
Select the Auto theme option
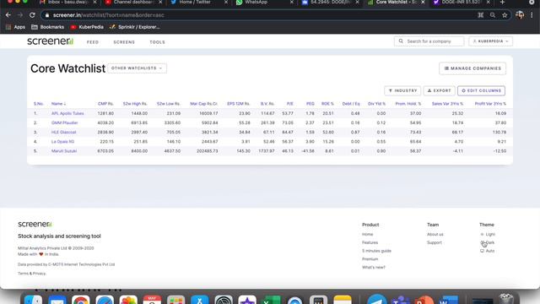click(x=488, y=251)
